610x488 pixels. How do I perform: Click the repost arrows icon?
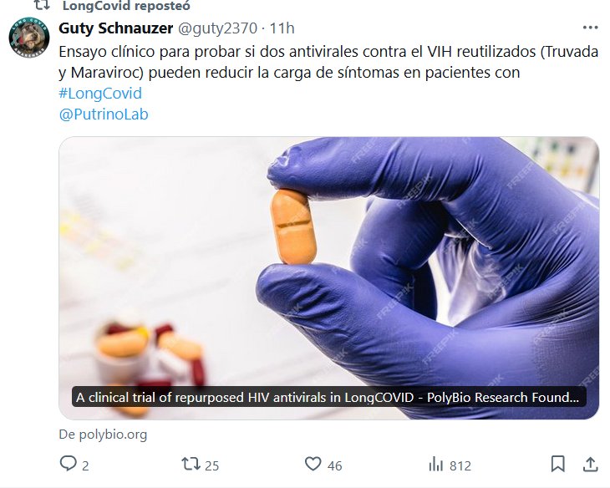(x=191, y=464)
